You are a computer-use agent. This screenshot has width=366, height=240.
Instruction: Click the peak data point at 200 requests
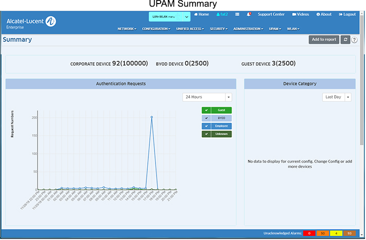tap(152, 117)
